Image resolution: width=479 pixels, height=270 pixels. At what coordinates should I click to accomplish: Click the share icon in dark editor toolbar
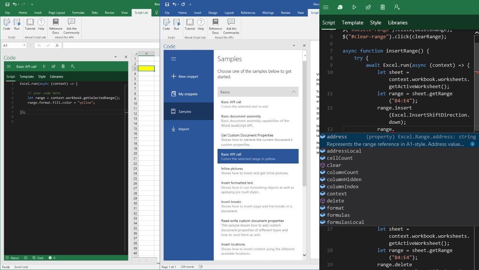[369, 7]
